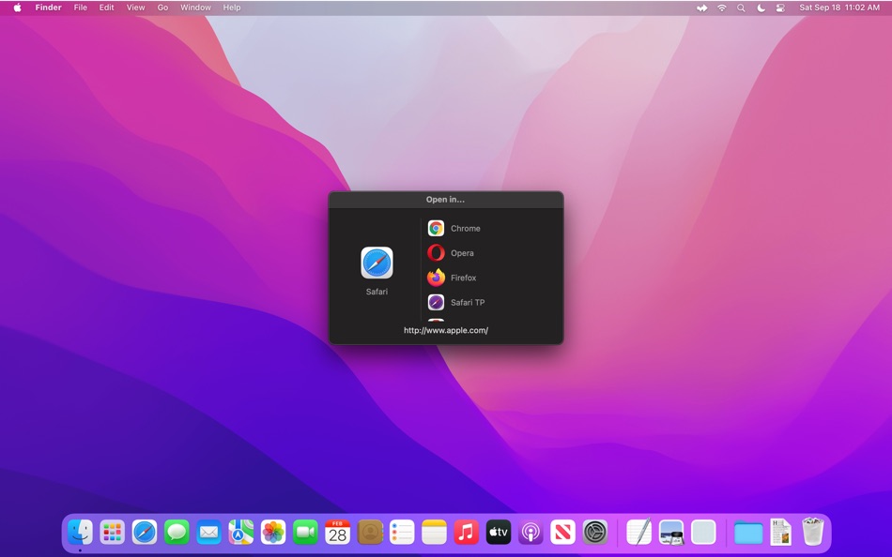The height and width of the screenshot is (557, 892).
Task: Open Mail from the Dock
Action: point(208,533)
